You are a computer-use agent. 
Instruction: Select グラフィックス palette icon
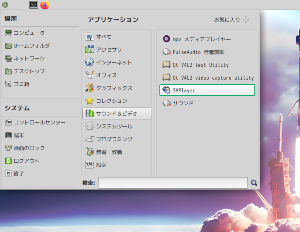pyautogui.click(x=89, y=88)
